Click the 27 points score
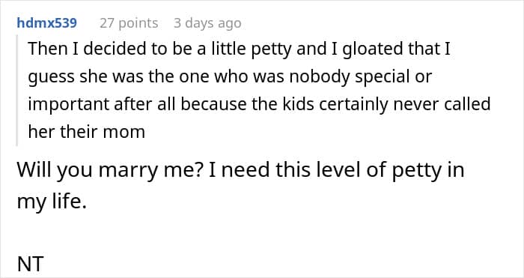The height and width of the screenshot is (278, 524). point(129,23)
